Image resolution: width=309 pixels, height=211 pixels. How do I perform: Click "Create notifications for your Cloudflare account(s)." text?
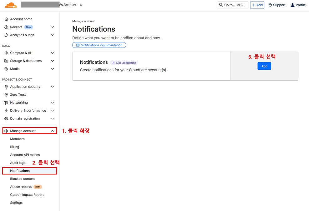(x=124, y=70)
